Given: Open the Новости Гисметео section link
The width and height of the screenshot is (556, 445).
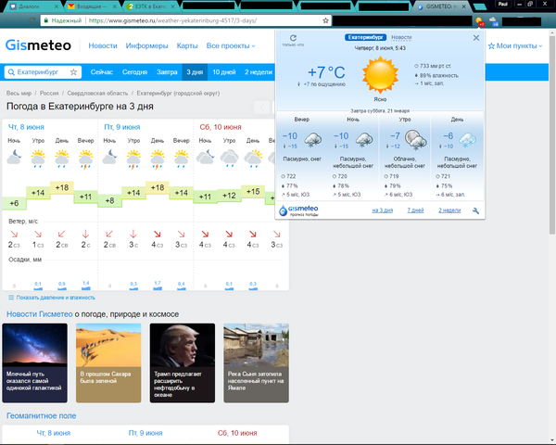Looking at the screenshot, I should coord(39,314).
